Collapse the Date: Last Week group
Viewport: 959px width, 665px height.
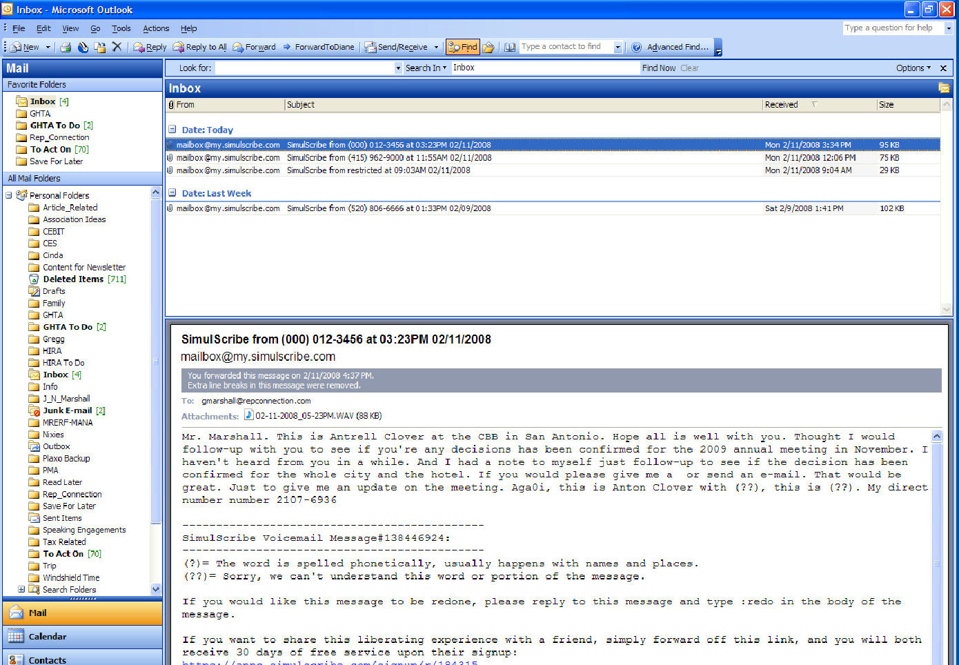(x=172, y=193)
